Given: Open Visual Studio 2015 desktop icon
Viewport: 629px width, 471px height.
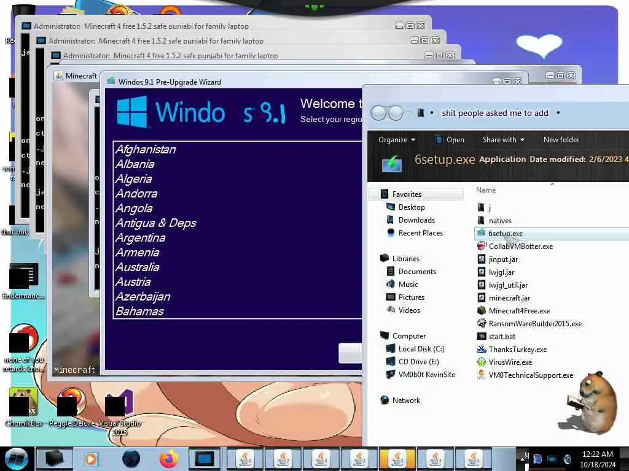Looking at the screenshot, I should tap(120, 410).
